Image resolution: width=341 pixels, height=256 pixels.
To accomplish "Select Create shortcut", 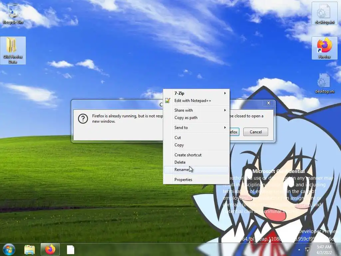I will pyautogui.click(x=196, y=155).
